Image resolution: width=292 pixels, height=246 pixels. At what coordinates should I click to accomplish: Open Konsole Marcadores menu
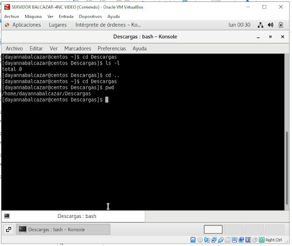click(78, 49)
